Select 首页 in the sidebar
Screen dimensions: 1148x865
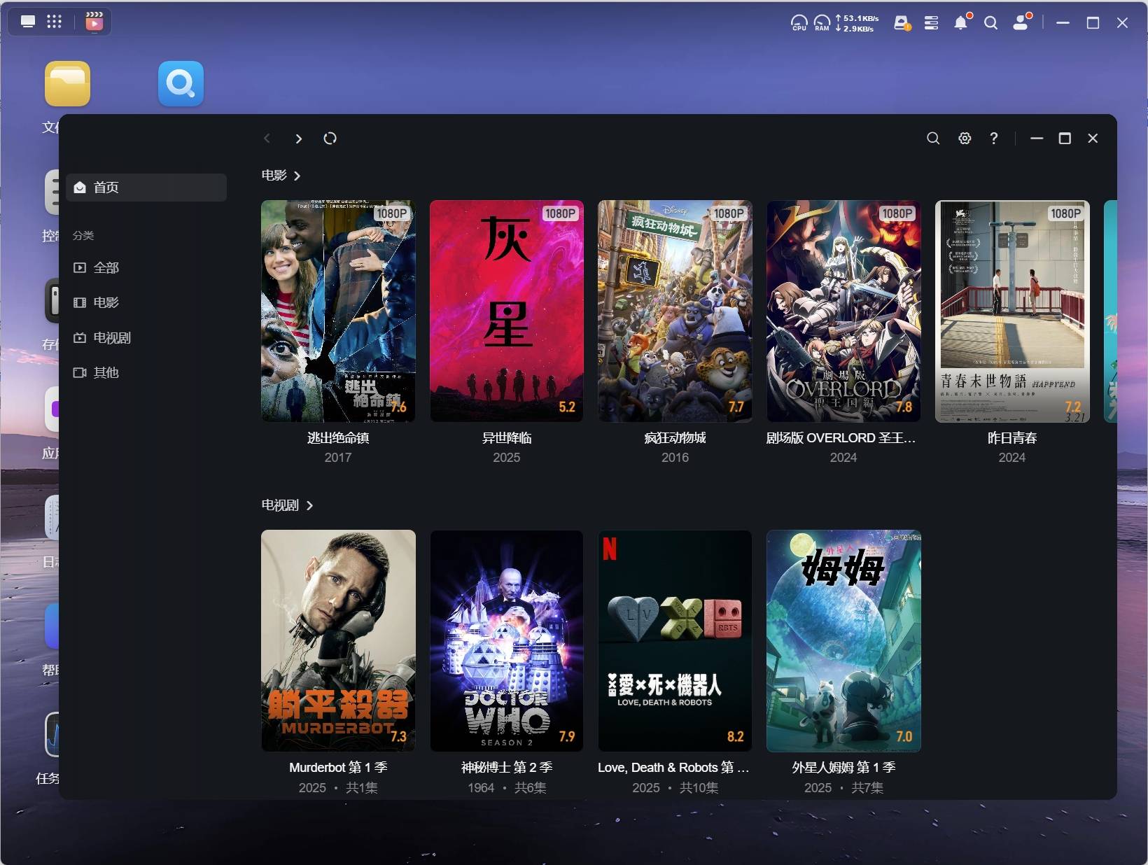click(146, 188)
